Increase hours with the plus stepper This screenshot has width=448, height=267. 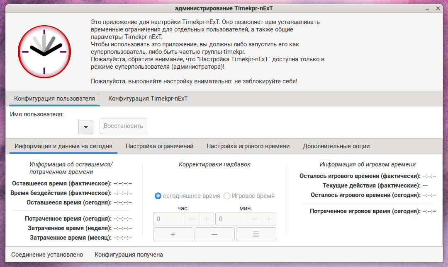(x=207, y=219)
